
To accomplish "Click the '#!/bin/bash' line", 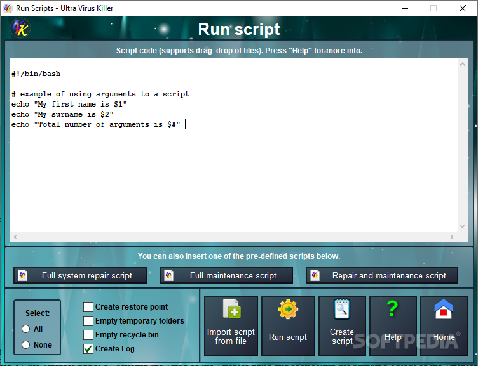I will tap(36, 74).
